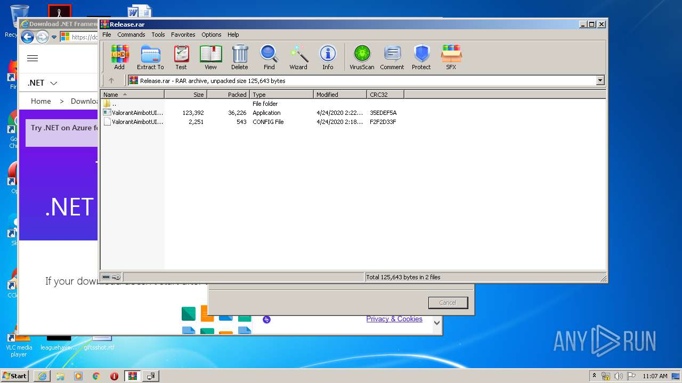Click the Cancel button in the dialog
Viewport: 682px width, 383px height.
point(448,303)
